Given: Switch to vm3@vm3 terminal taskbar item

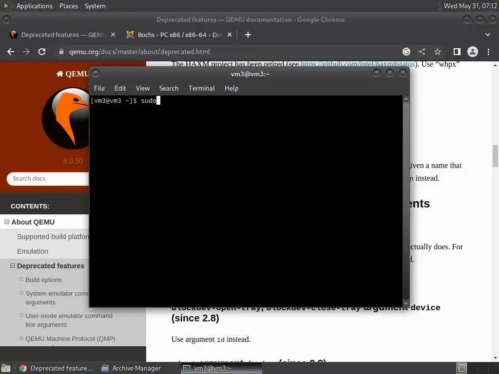Looking at the screenshot, I should click(222, 368).
